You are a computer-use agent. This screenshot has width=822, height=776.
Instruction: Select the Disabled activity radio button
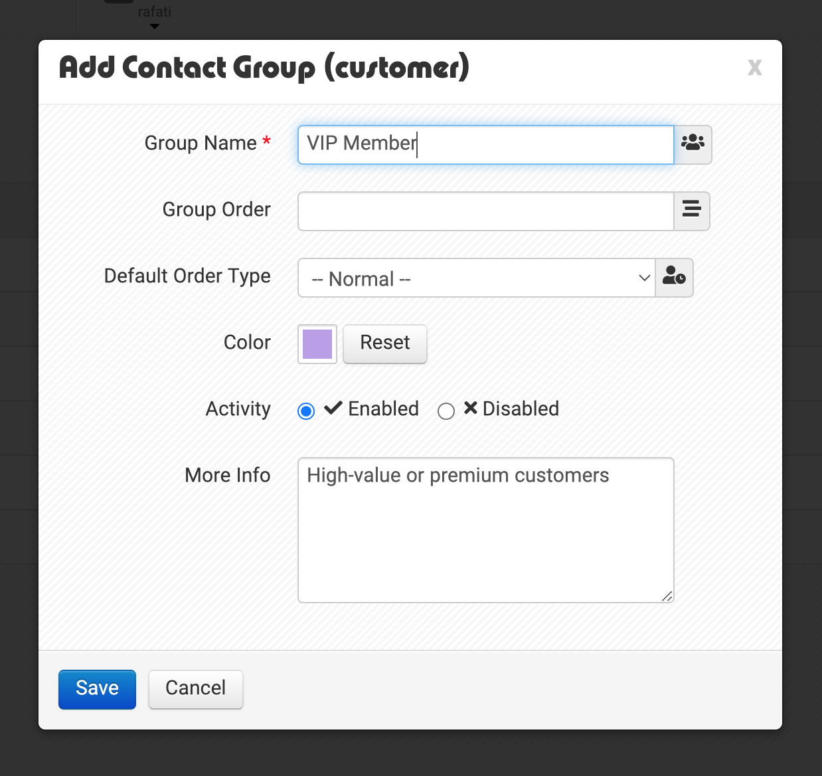coord(446,411)
